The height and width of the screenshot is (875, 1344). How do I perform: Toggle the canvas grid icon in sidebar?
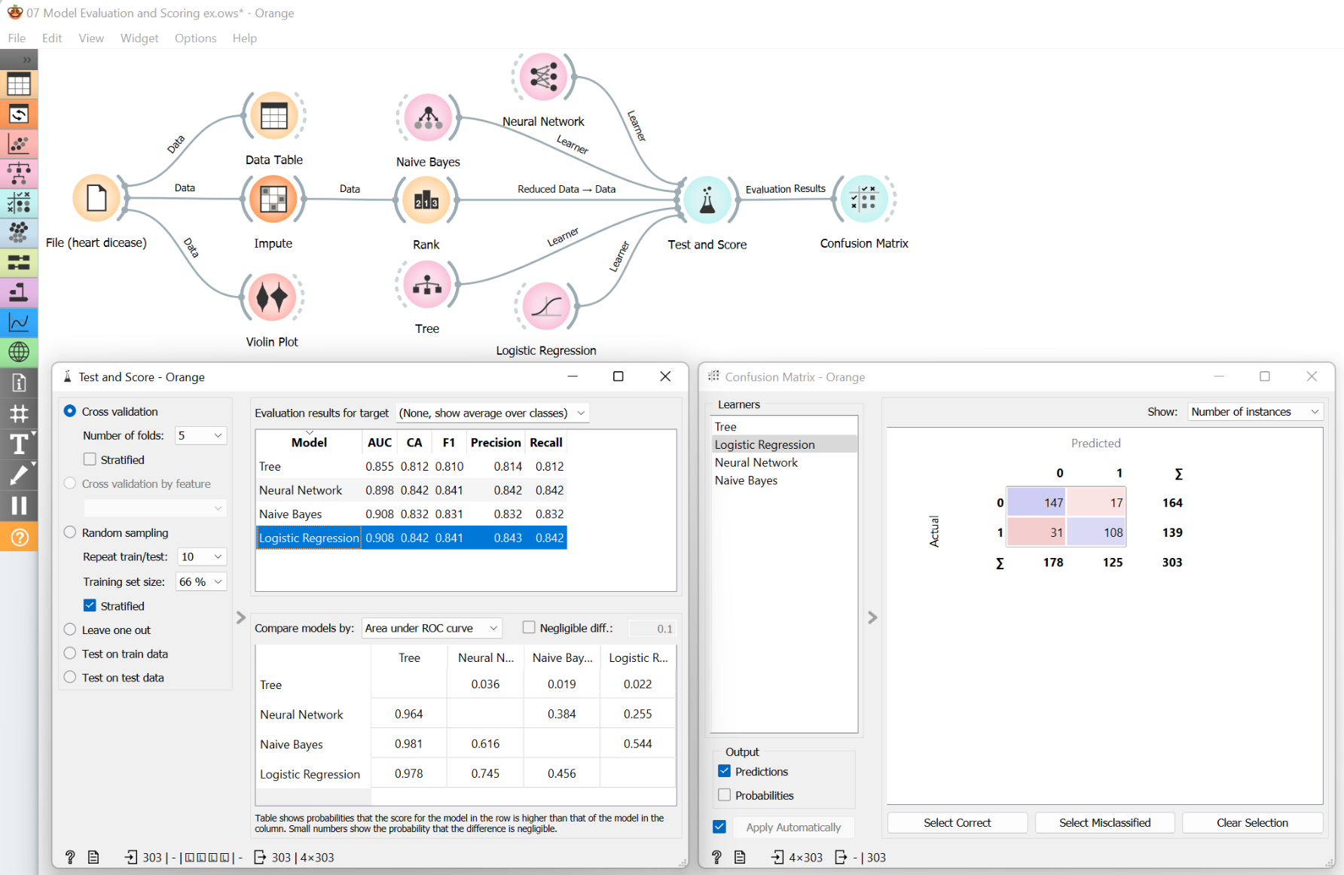pos(19,413)
